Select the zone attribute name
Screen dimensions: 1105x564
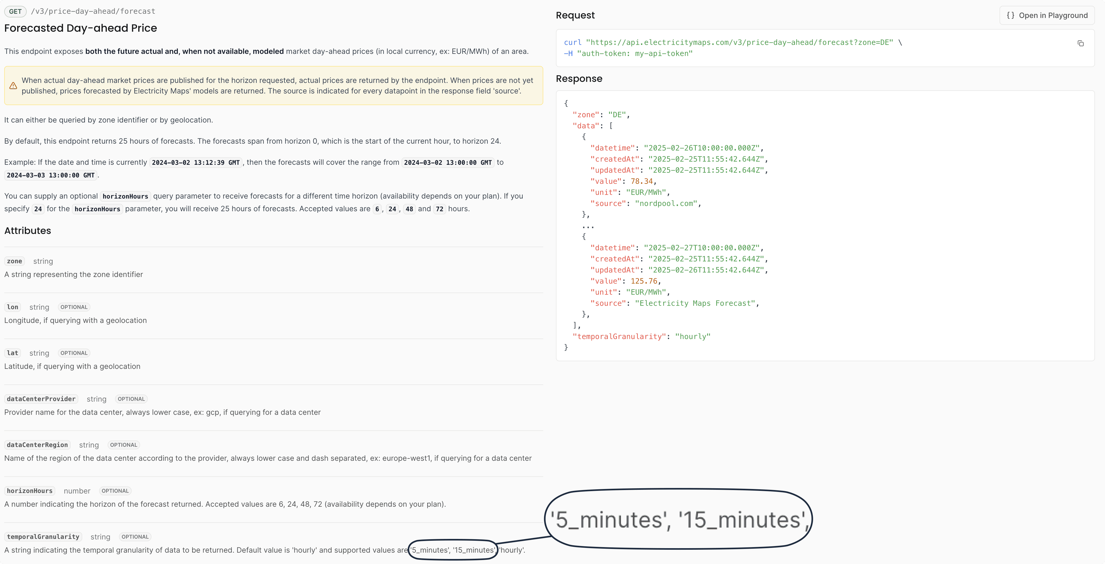coord(15,261)
